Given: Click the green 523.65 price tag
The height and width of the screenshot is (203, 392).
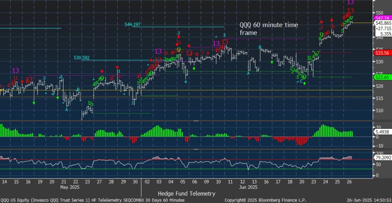Looking at the screenshot, I should 382,77.
